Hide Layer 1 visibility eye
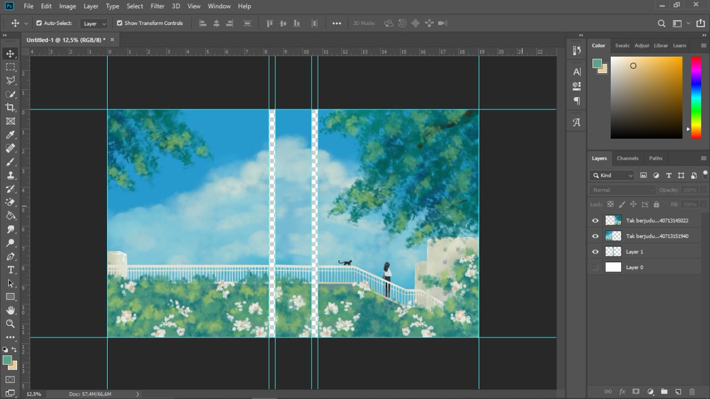 click(x=595, y=252)
